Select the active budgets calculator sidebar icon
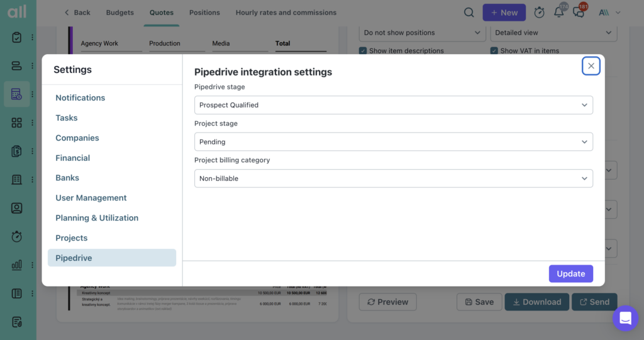This screenshot has height=340, width=644. (16, 94)
